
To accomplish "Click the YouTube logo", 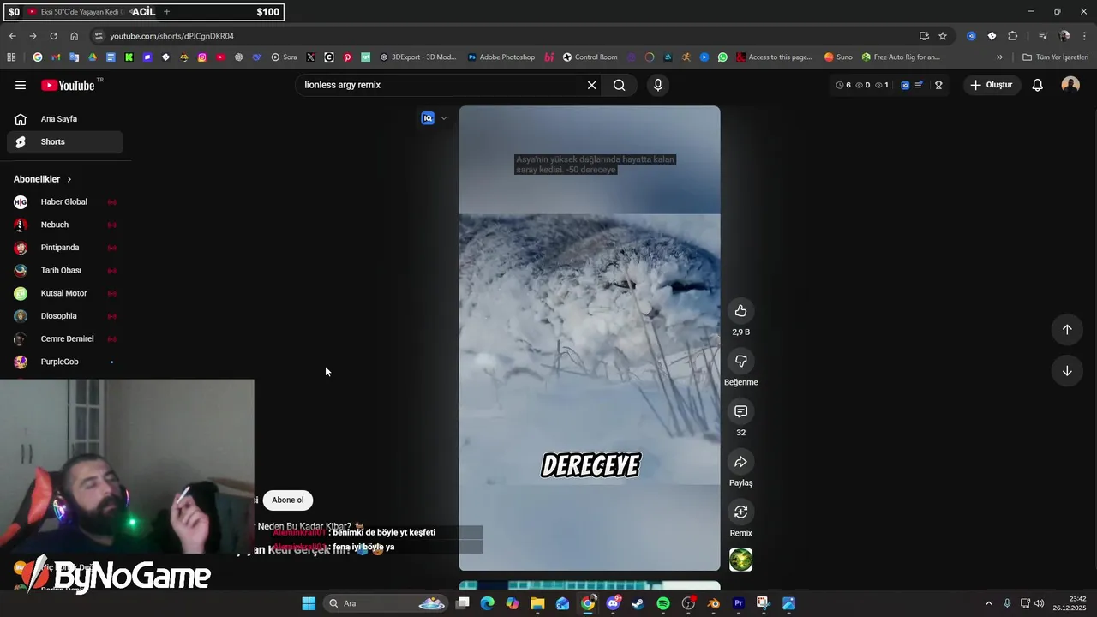I will pyautogui.click(x=68, y=85).
